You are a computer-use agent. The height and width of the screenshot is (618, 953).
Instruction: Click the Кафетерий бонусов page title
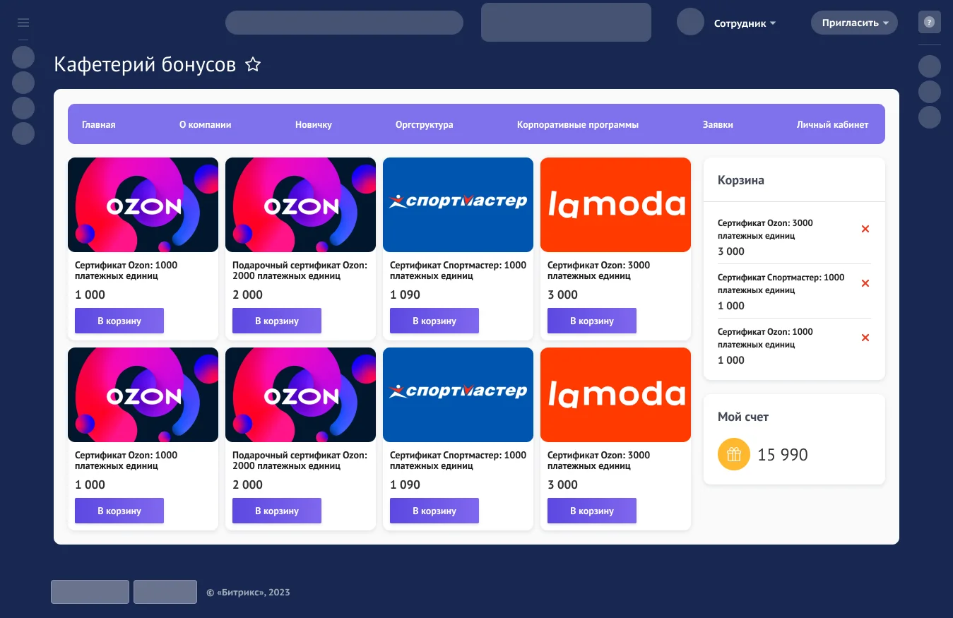(145, 65)
